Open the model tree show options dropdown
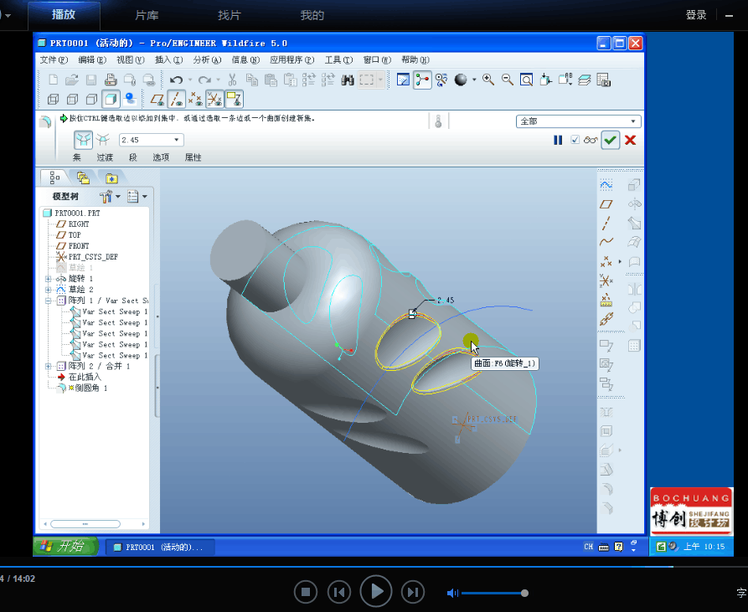 137,196
